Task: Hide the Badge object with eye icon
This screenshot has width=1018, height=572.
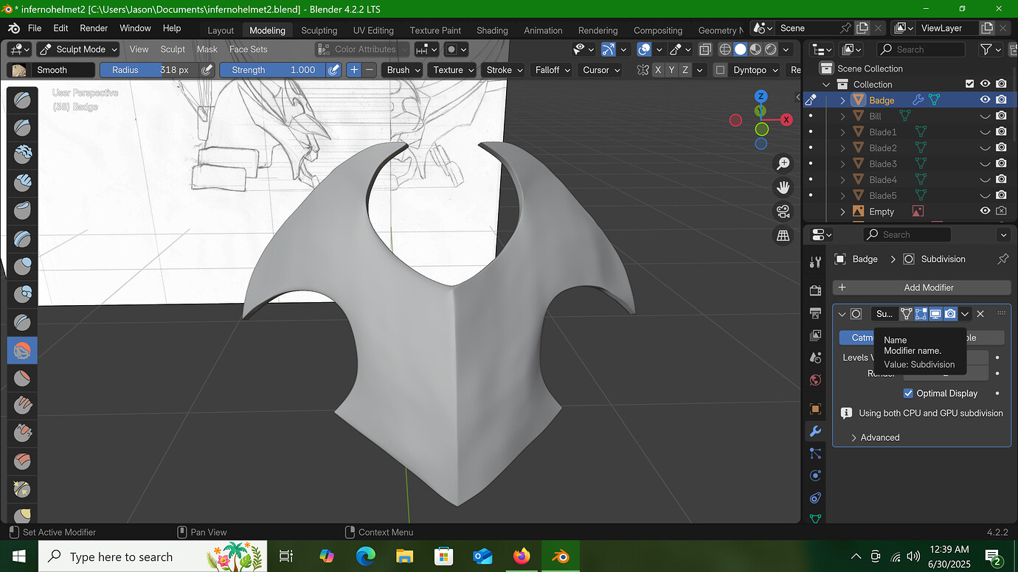Action: [x=985, y=100]
